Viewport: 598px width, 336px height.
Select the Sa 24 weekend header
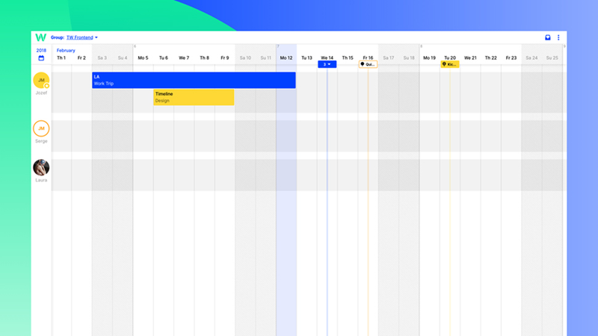click(531, 58)
